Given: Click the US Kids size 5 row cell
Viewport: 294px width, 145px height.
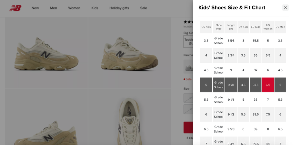Looking at the screenshot, I should (x=206, y=85).
